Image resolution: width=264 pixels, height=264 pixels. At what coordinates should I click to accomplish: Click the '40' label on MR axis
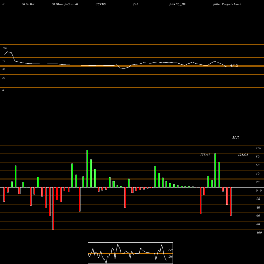pos(258,174)
